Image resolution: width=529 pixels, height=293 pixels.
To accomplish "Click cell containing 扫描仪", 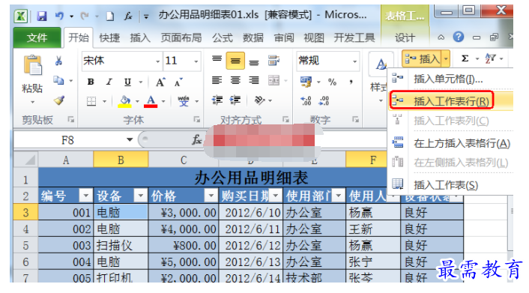I will pyautogui.click(x=121, y=245).
